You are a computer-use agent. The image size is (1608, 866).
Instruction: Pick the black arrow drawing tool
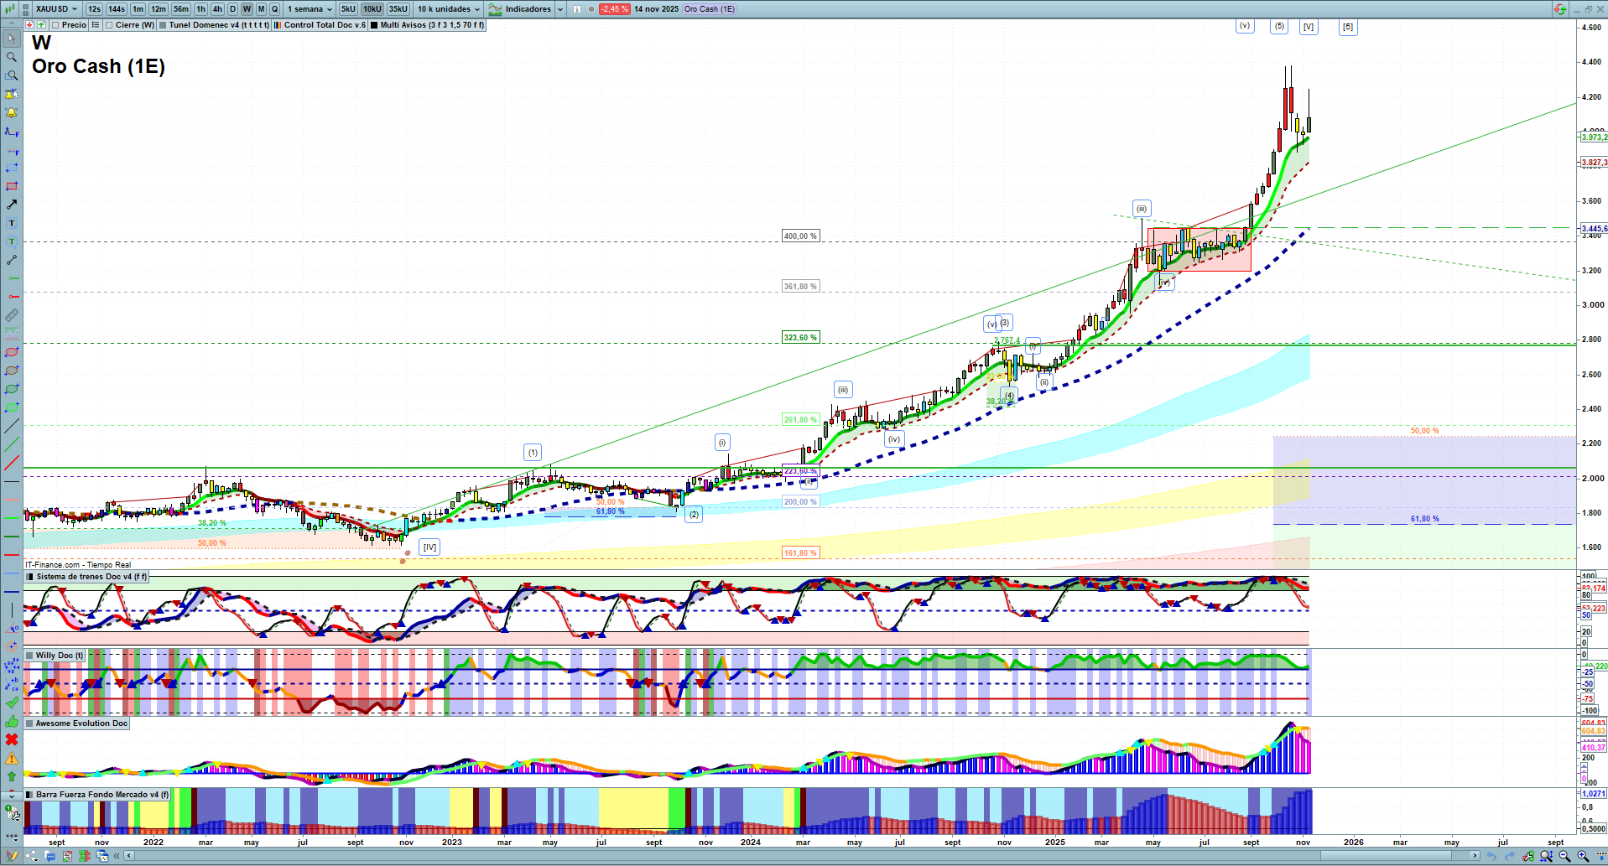[12, 205]
